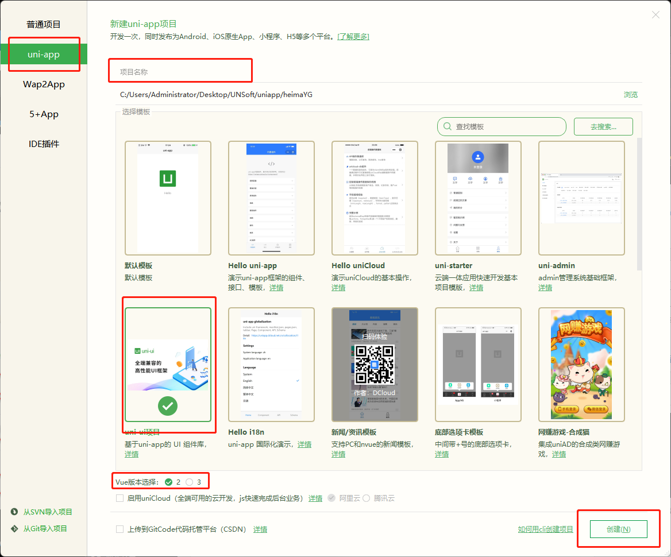The height and width of the screenshot is (557, 671).
Task: Select Vue version 2 radio button
Action: [169, 482]
